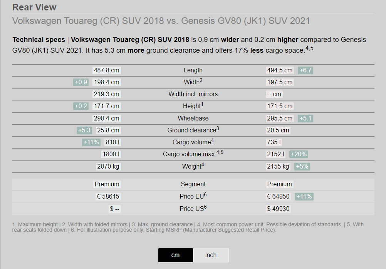Select the 2152 l max cargo volume
Screen dimensions: 386x269
[x=275, y=154]
